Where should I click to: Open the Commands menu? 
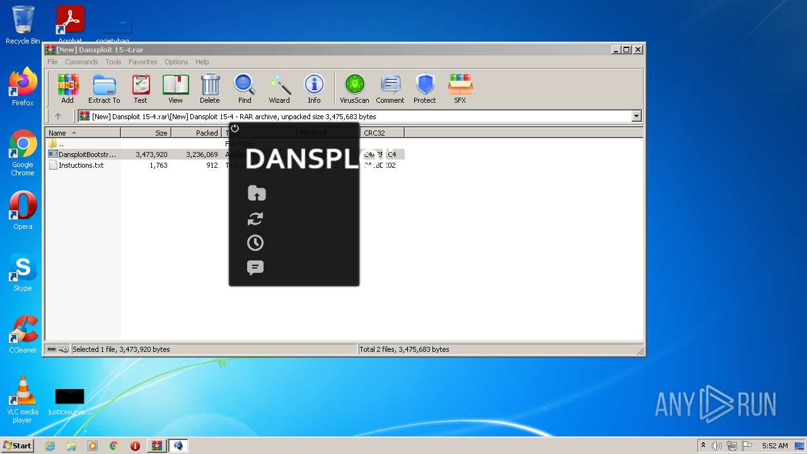click(x=81, y=62)
